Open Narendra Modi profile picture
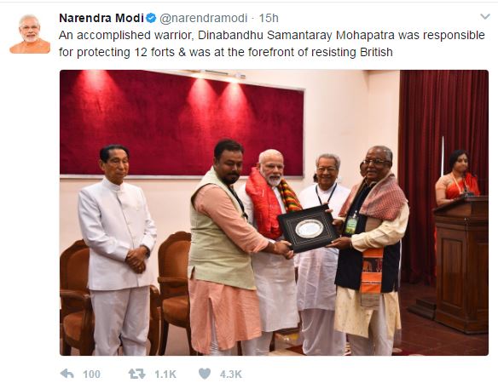The height and width of the screenshot is (389, 498). (30, 34)
